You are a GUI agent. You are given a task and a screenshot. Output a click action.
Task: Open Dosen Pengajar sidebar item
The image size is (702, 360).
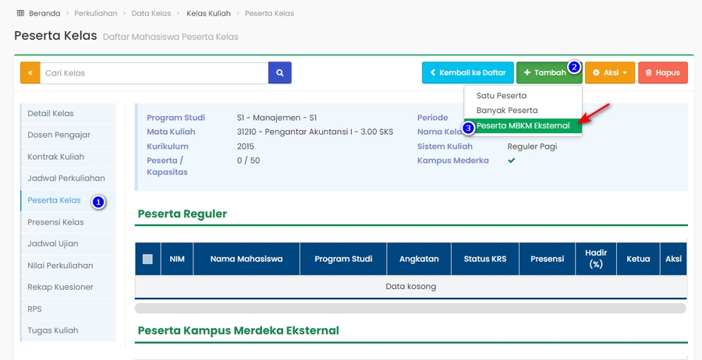click(x=58, y=135)
